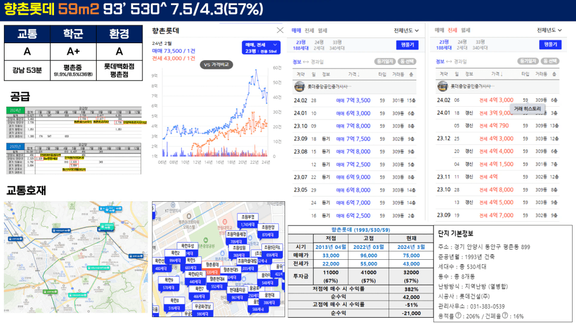Click the 매매 73,500 / 1건 chart summary
The height and width of the screenshot is (324, 576).
click(173, 51)
